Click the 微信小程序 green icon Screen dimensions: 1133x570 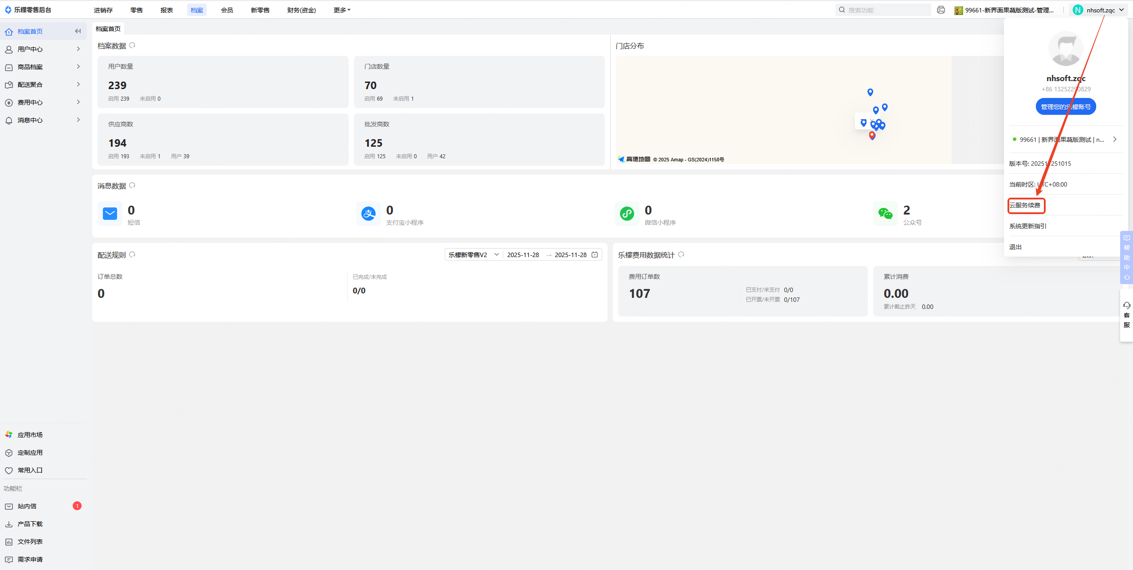coord(627,214)
